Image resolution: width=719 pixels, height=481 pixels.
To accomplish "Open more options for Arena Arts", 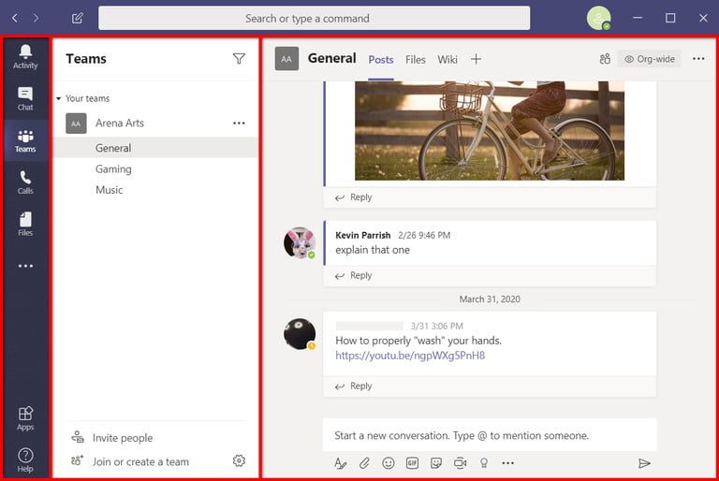I will 239,123.
